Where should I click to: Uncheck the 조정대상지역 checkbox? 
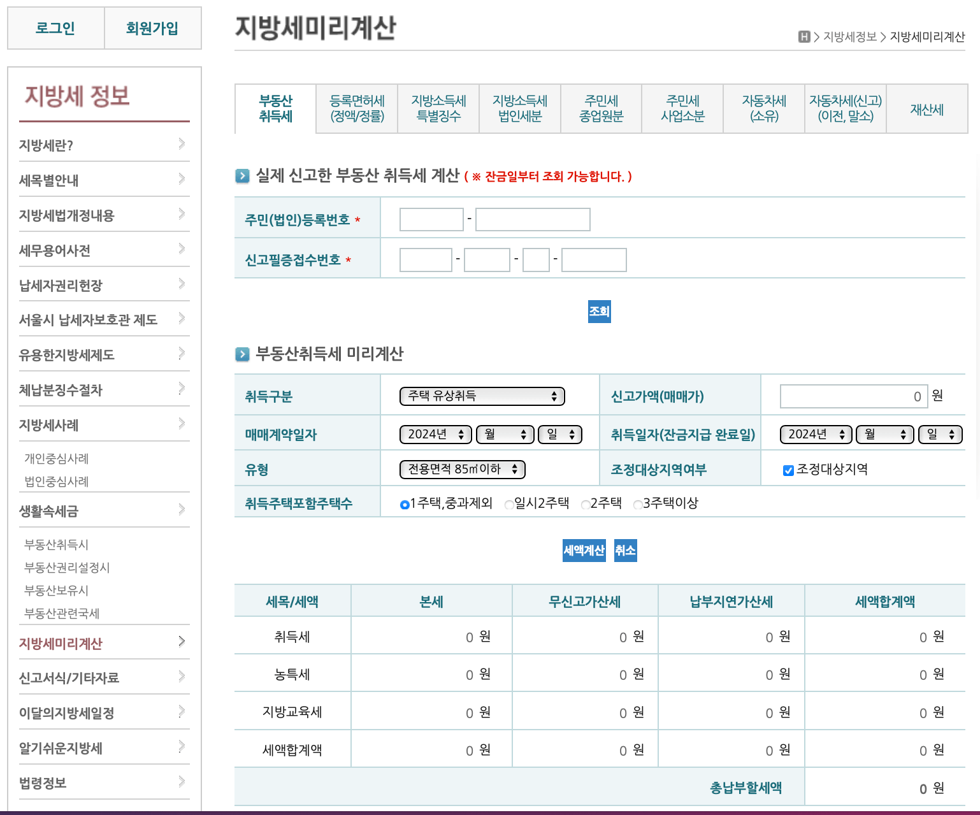click(x=788, y=470)
